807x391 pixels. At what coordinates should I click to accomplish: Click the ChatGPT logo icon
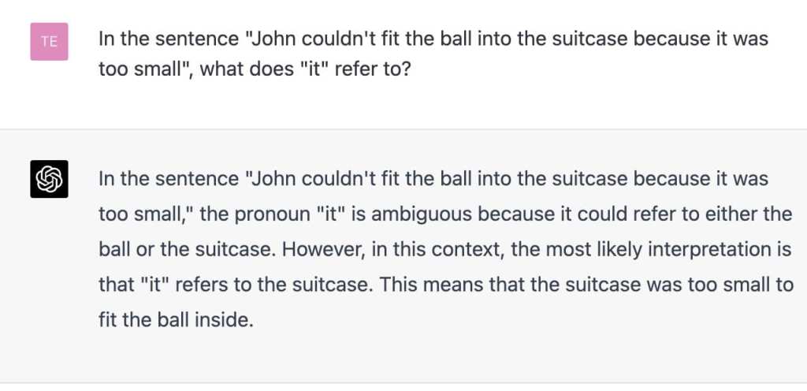(x=49, y=179)
